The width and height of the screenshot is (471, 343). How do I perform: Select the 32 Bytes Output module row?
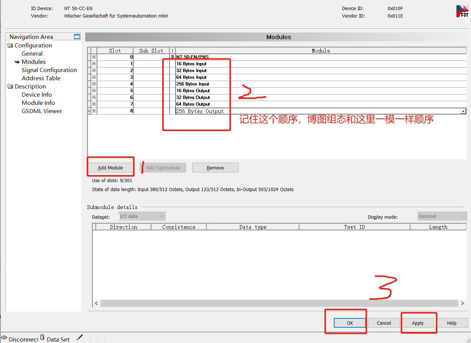click(x=193, y=97)
